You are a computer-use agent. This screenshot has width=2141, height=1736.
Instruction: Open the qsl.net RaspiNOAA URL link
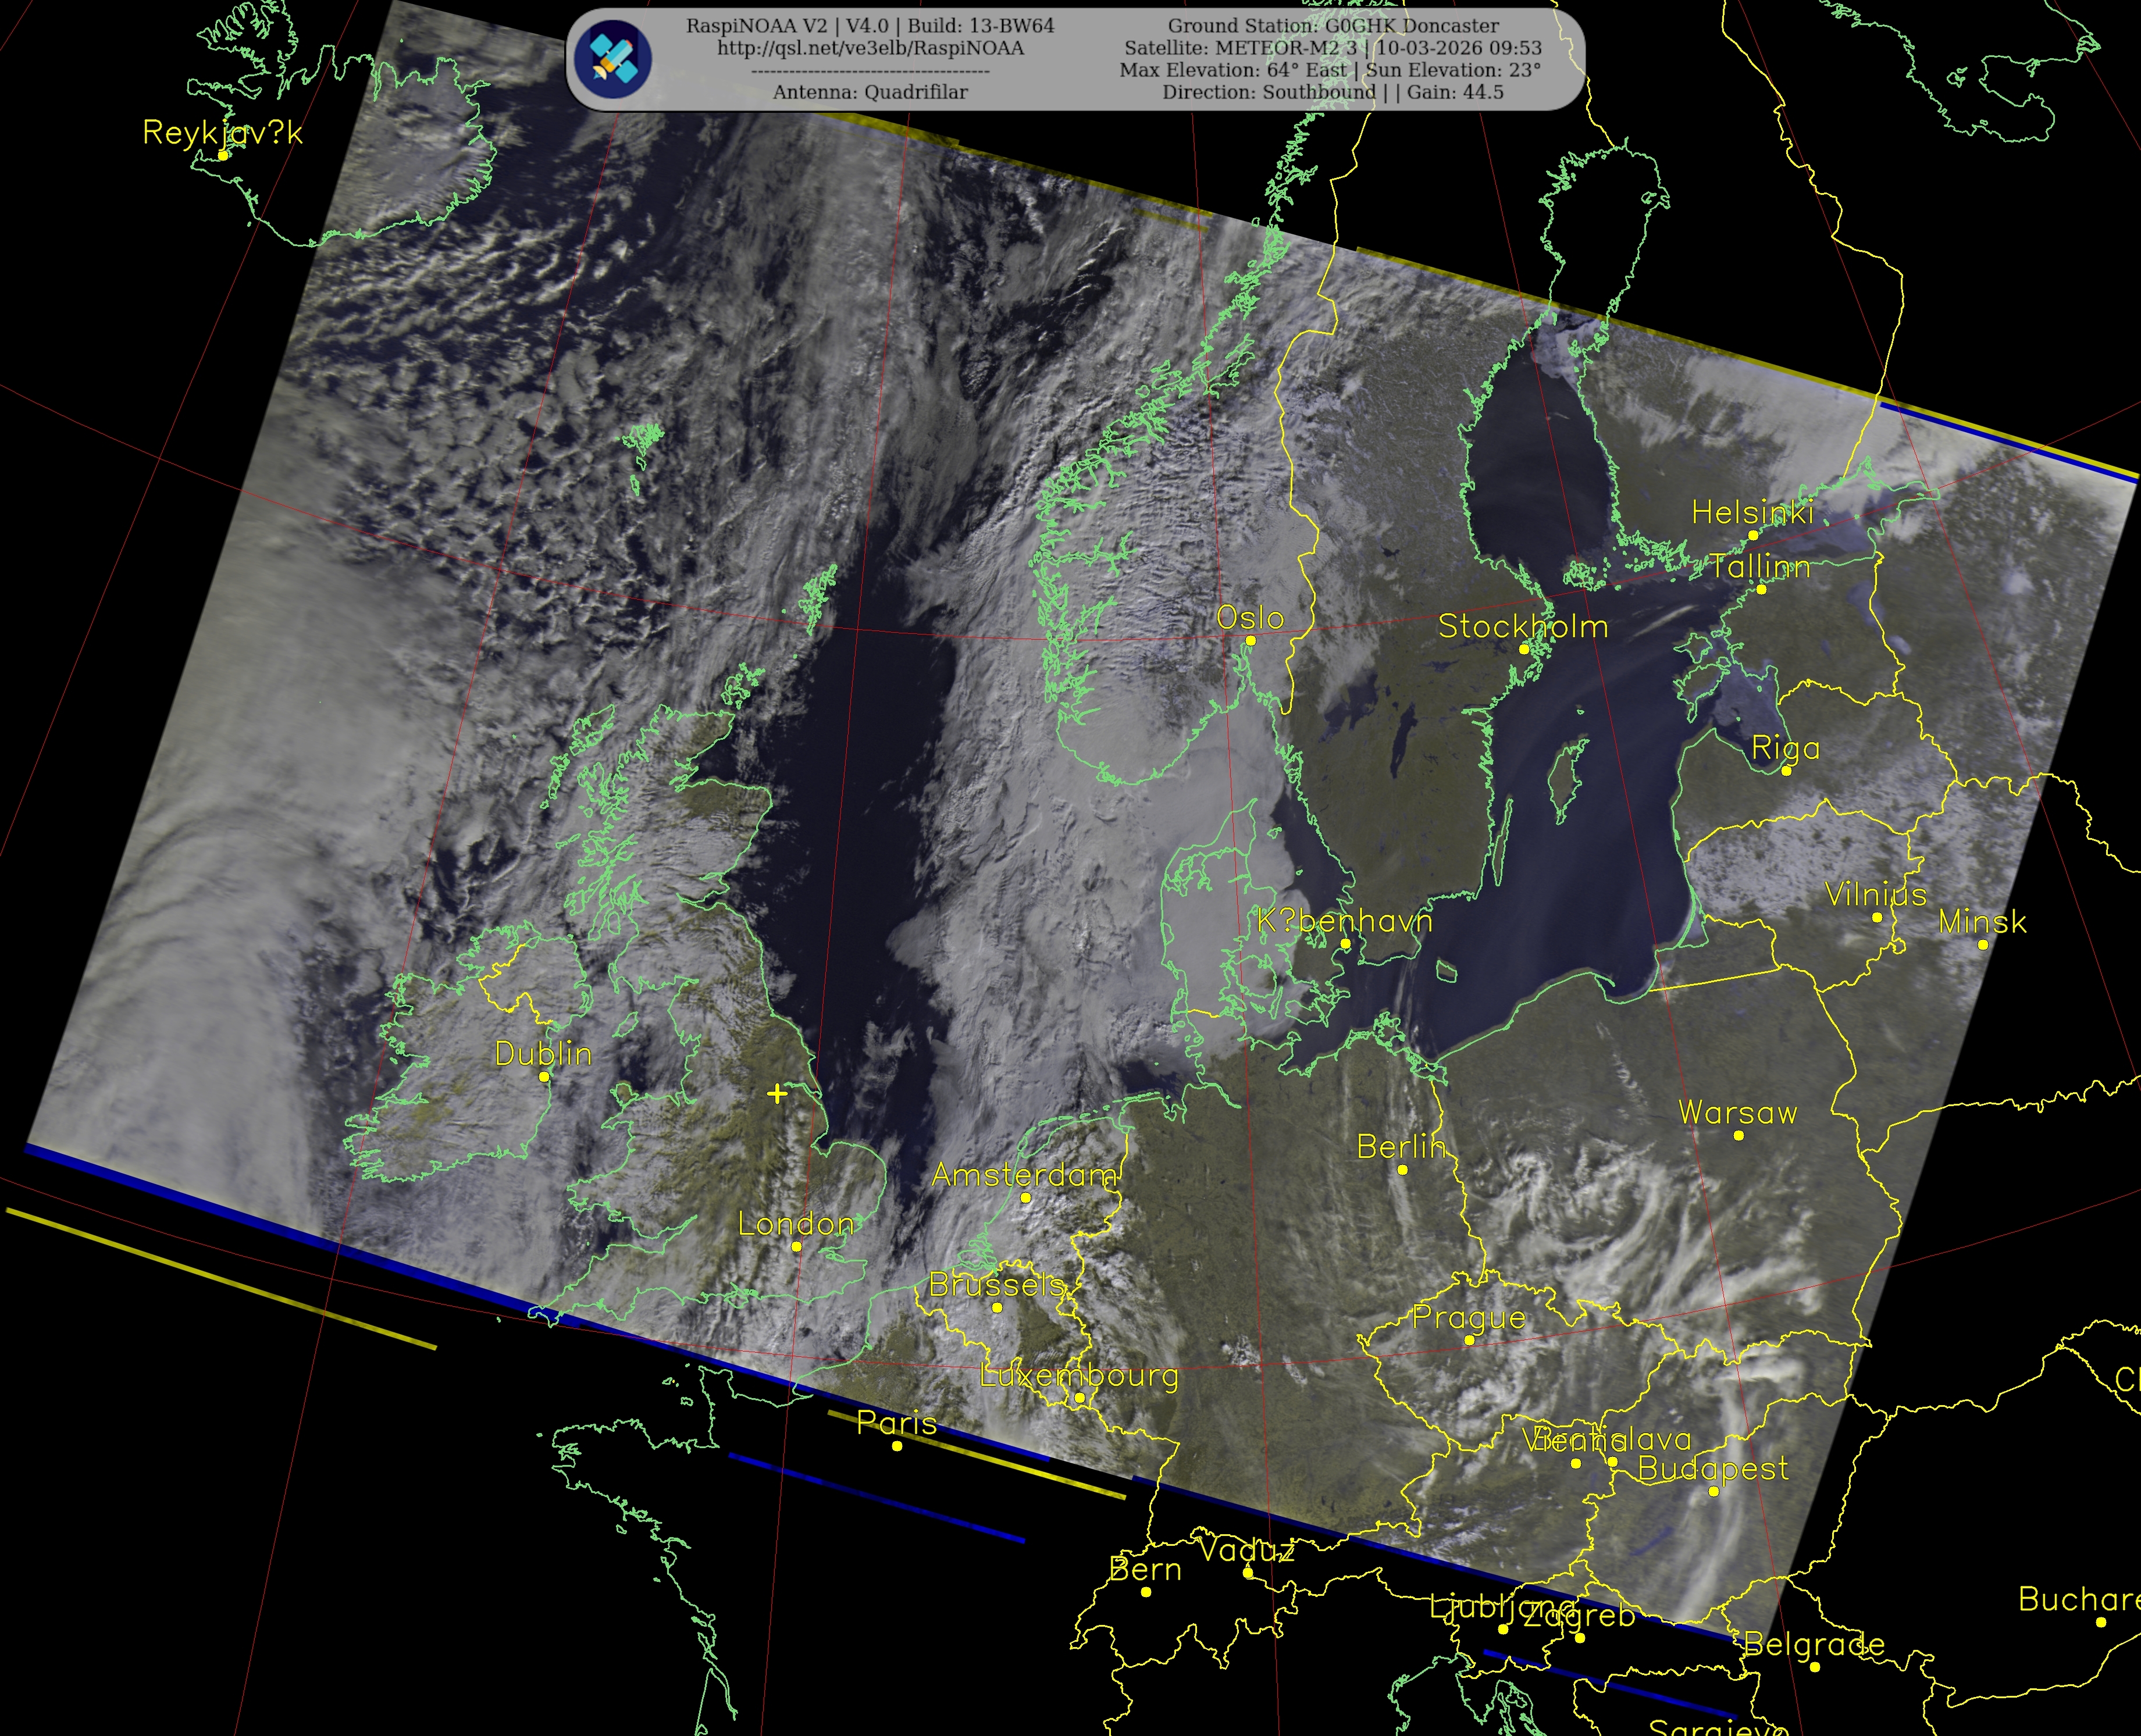point(870,48)
